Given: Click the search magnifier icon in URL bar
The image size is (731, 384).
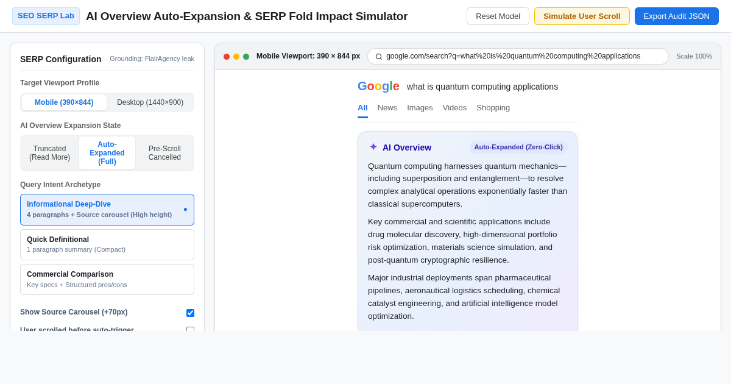Looking at the screenshot, I should pos(379,57).
